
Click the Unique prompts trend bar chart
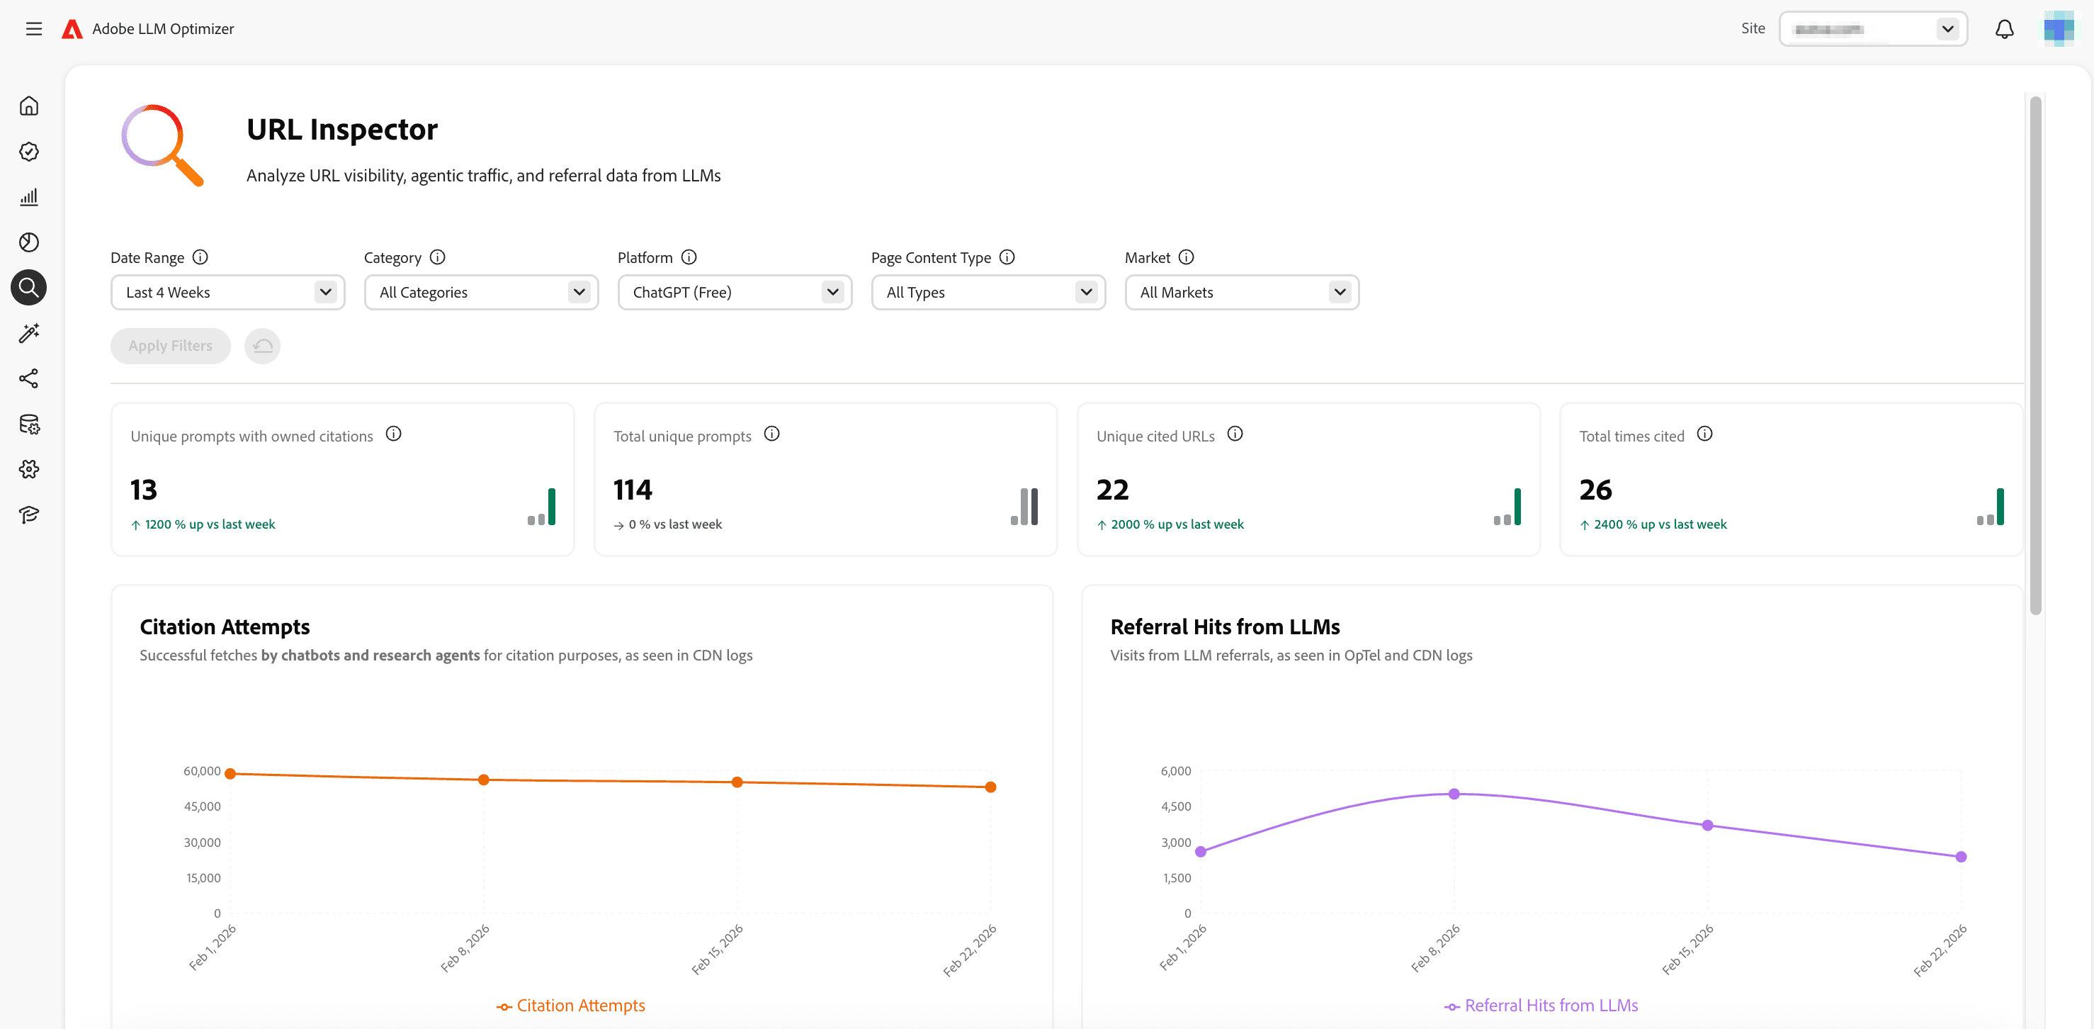pyautogui.click(x=541, y=507)
